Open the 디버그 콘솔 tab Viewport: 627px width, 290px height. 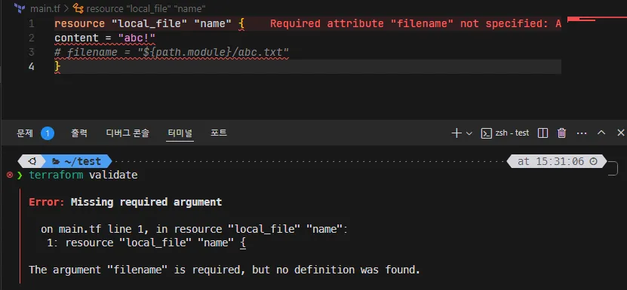tap(128, 133)
